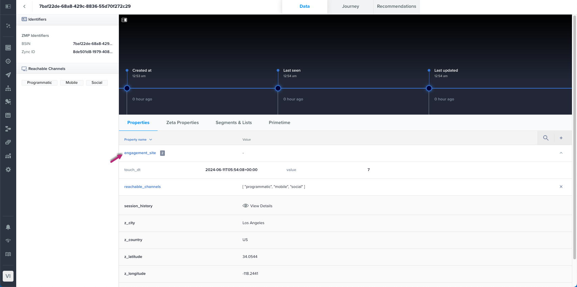Click the search icon in properties table
This screenshot has width=577, height=287.
[546, 138]
